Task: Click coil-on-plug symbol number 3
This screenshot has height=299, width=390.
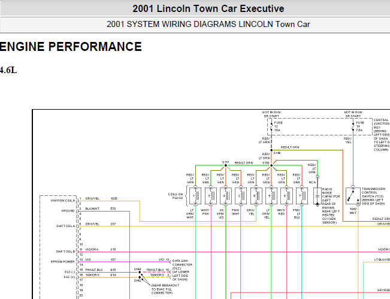Action: pos(210,196)
